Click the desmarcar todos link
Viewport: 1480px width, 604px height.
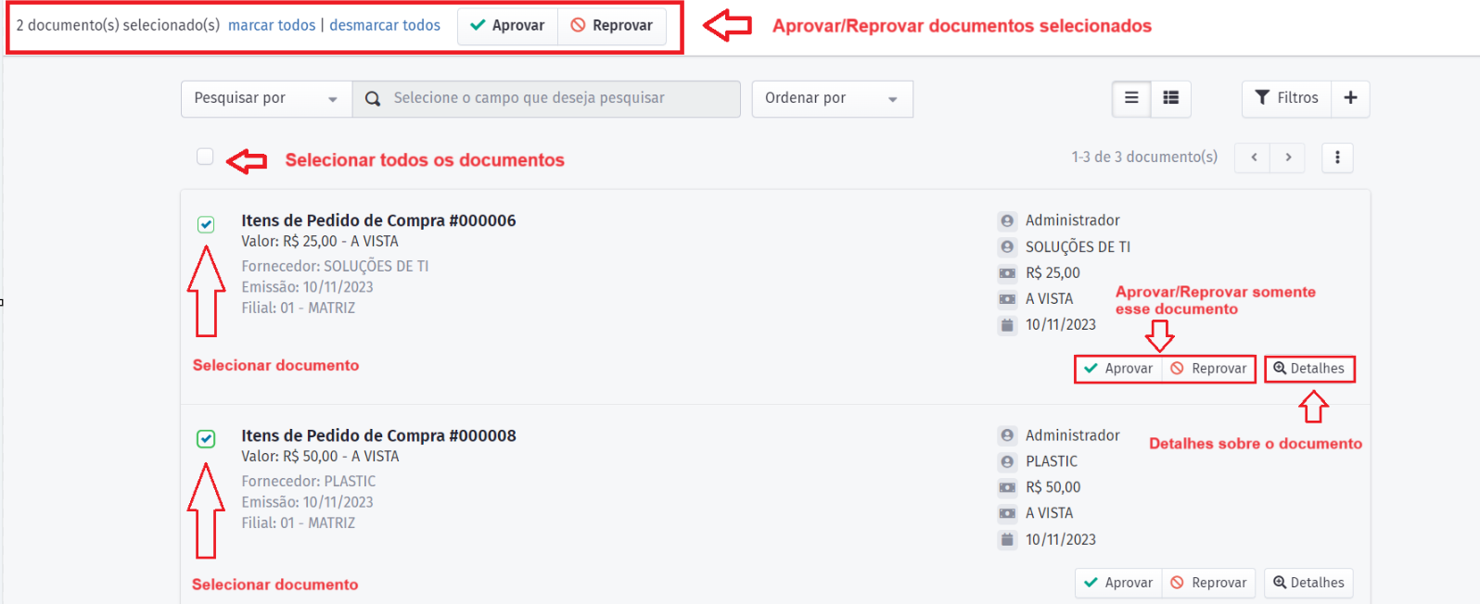point(385,26)
